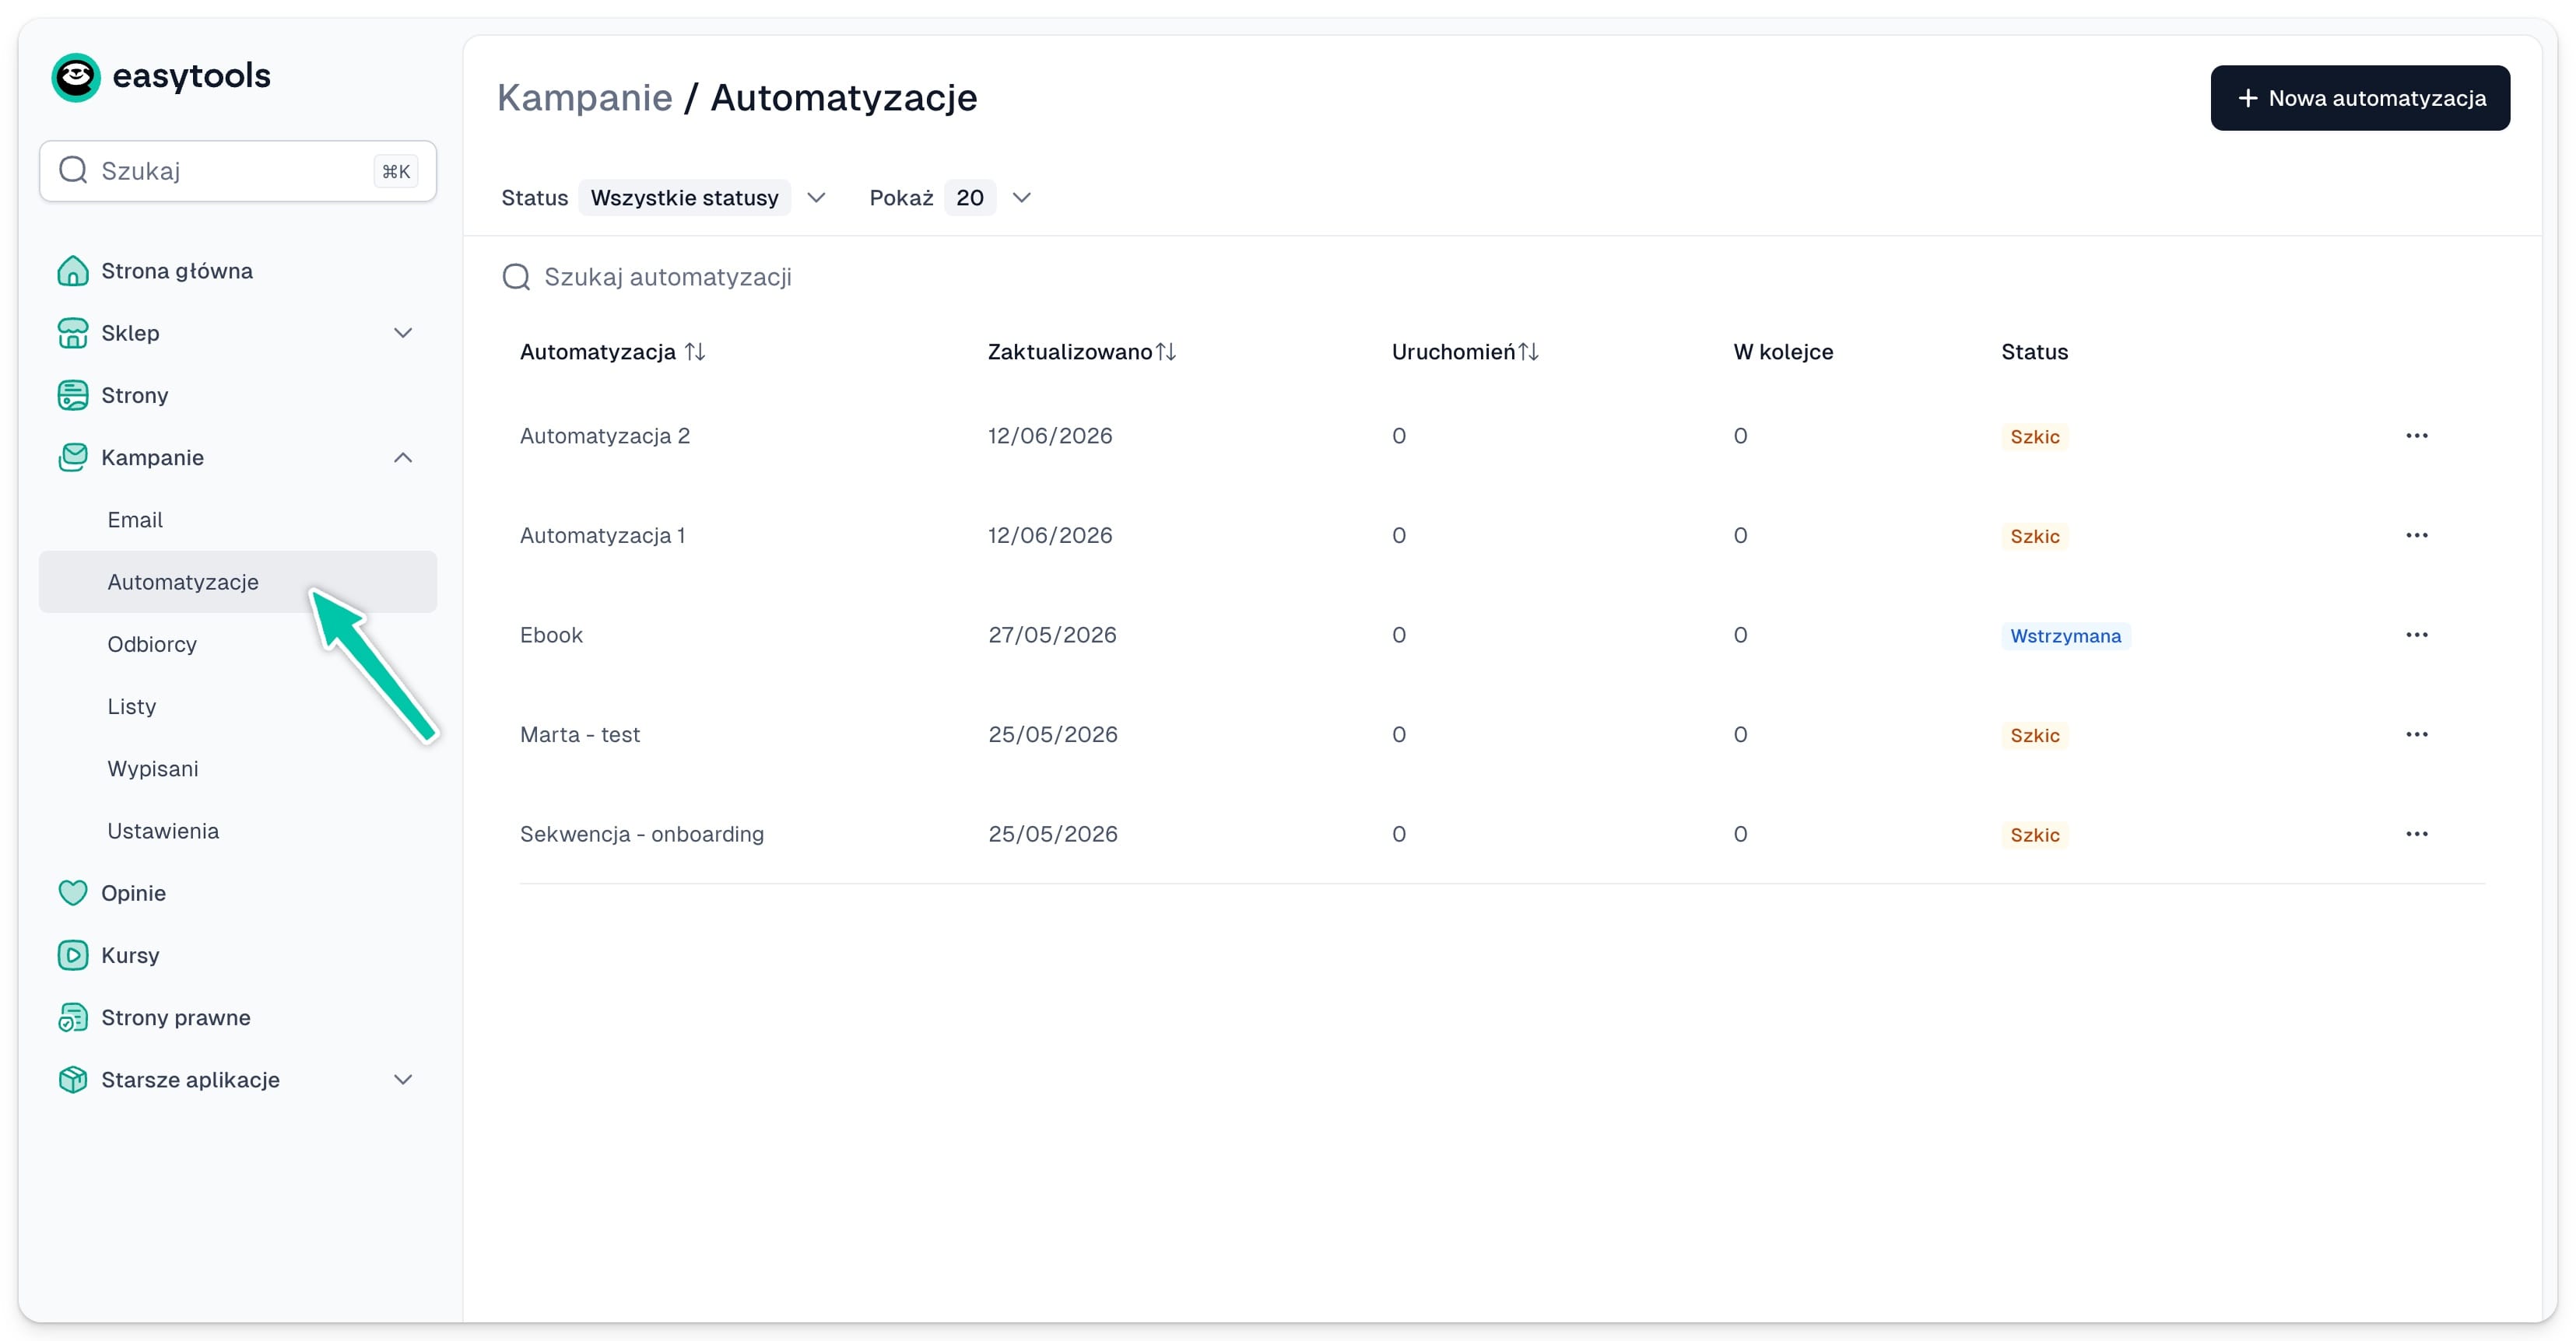Click the W kolejce column header
This screenshot has width=2576, height=1341.
pyautogui.click(x=1783, y=352)
